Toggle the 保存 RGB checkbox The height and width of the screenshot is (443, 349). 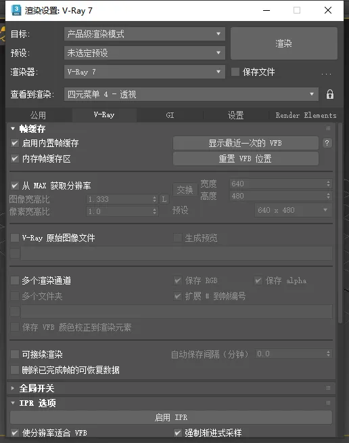click(x=177, y=280)
